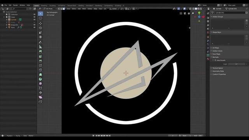Open the Render properties tab
Image resolution: width=249 pixels, height=140 pixels.
point(208,17)
